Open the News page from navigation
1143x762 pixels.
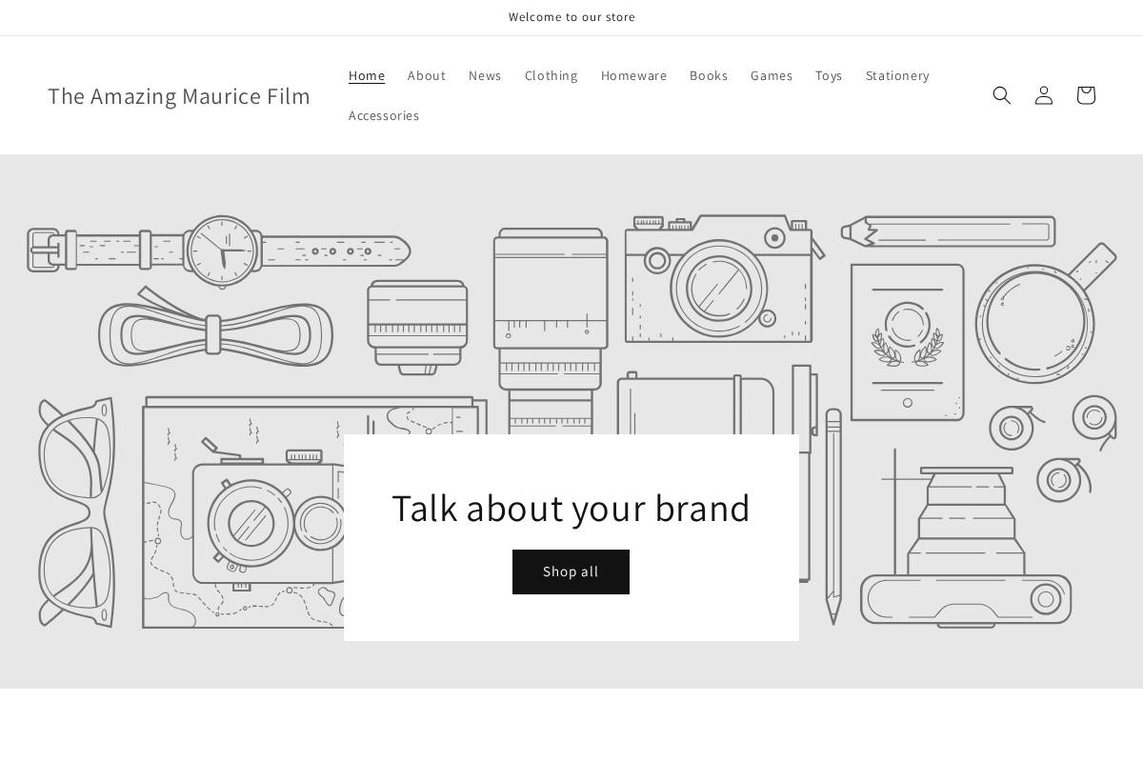(x=485, y=75)
